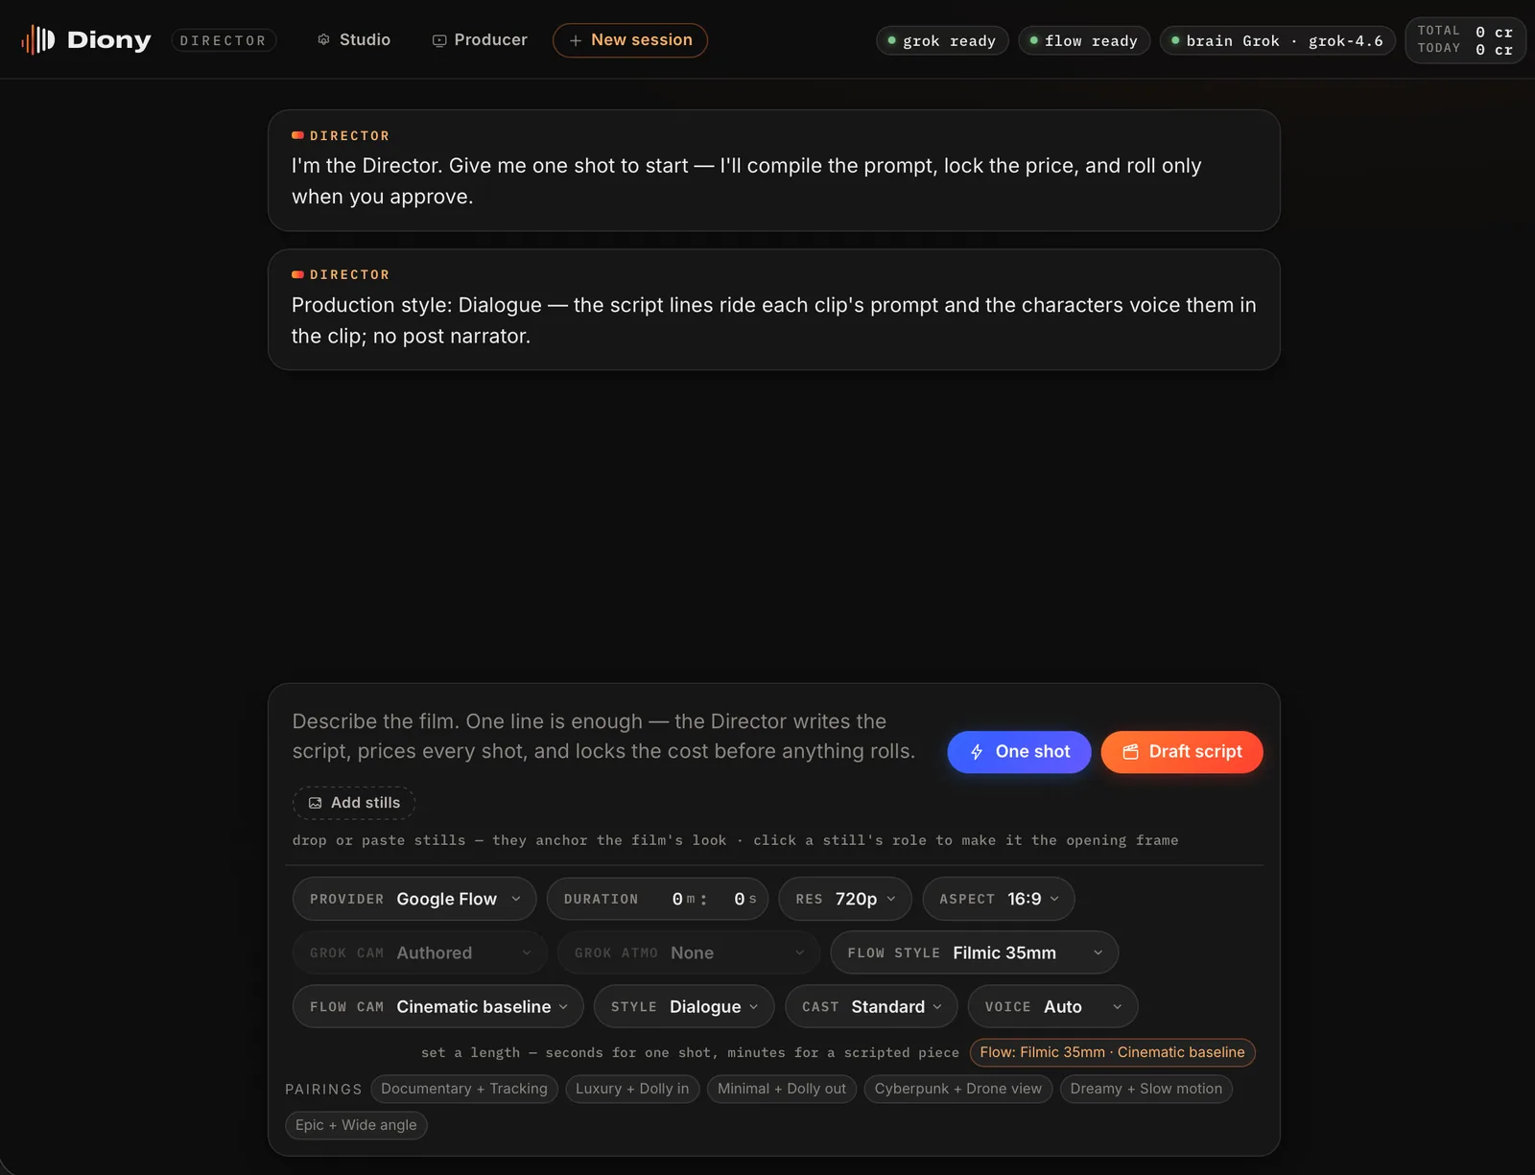Open the Style Dialogue dropdown
Screen dimensions: 1535x1175
[684, 1006]
